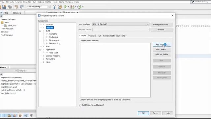The height and width of the screenshot is (119, 211).
Task: Select the Formatting category
Action: pos(50,59)
